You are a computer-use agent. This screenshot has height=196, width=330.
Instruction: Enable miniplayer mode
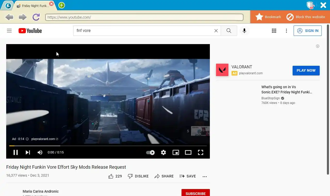click(176, 152)
